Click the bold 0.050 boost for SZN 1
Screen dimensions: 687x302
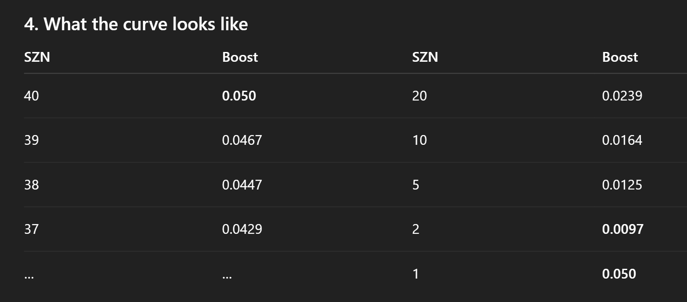pyautogui.click(x=619, y=274)
